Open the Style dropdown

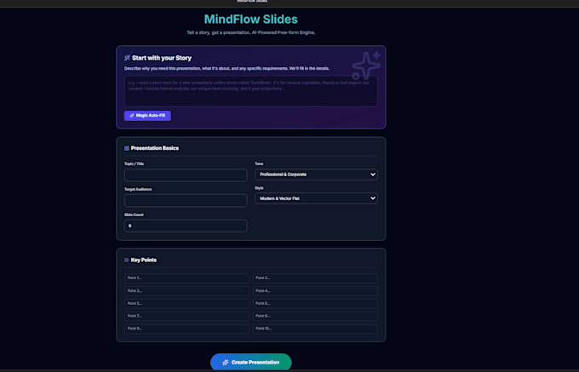click(316, 198)
